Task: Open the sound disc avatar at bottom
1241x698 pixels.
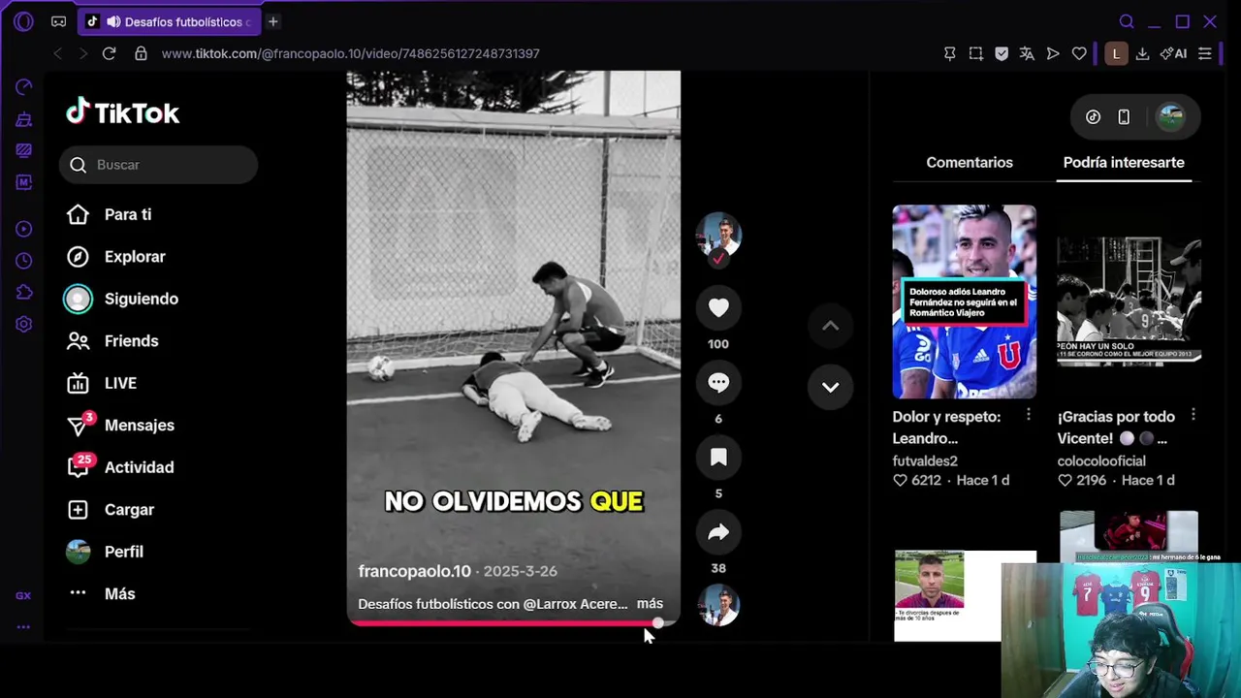Action: pyautogui.click(x=718, y=606)
